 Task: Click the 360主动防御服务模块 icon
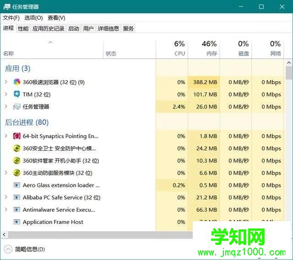(x=17, y=173)
